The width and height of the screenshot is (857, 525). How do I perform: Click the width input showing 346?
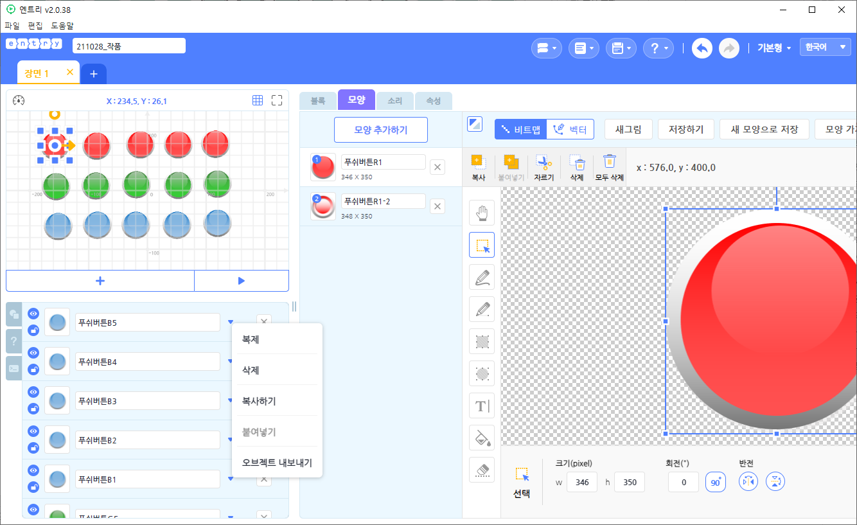[x=582, y=482]
